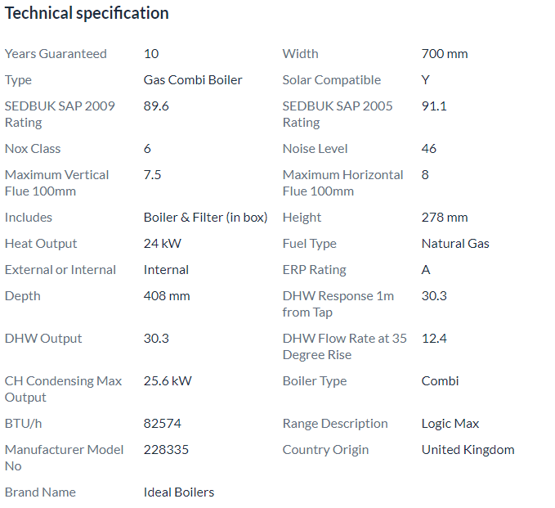Click the Country Origin value United Kingdom
Screen dimensions: 555x508
click(468, 450)
